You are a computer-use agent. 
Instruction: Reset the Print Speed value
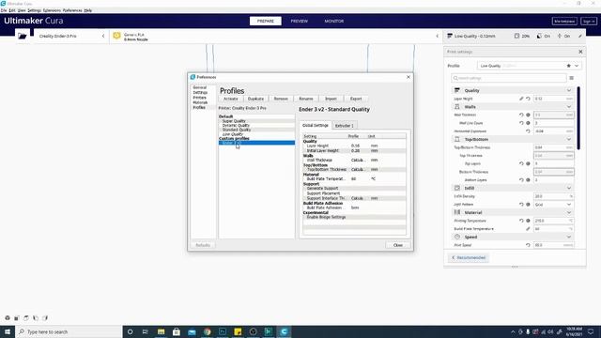(x=528, y=245)
